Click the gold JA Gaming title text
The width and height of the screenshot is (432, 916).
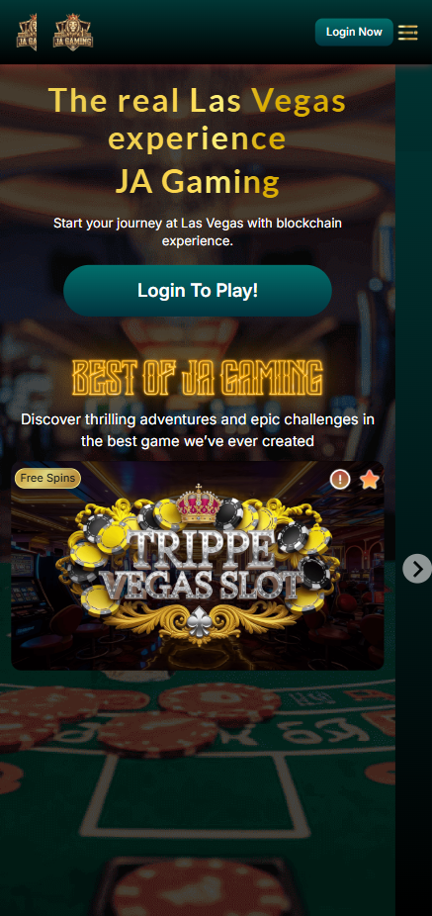[198, 182]
